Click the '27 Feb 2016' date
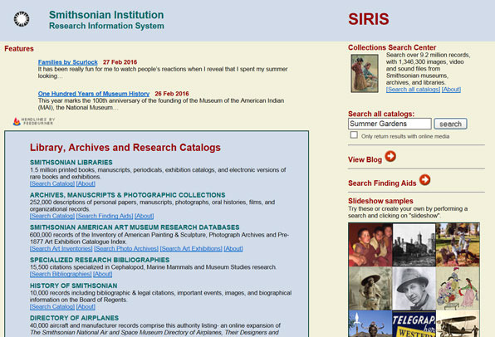 120,62
